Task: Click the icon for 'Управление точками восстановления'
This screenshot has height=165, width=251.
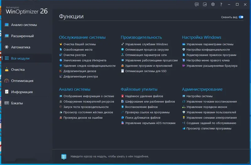Action: coord(184,102)
